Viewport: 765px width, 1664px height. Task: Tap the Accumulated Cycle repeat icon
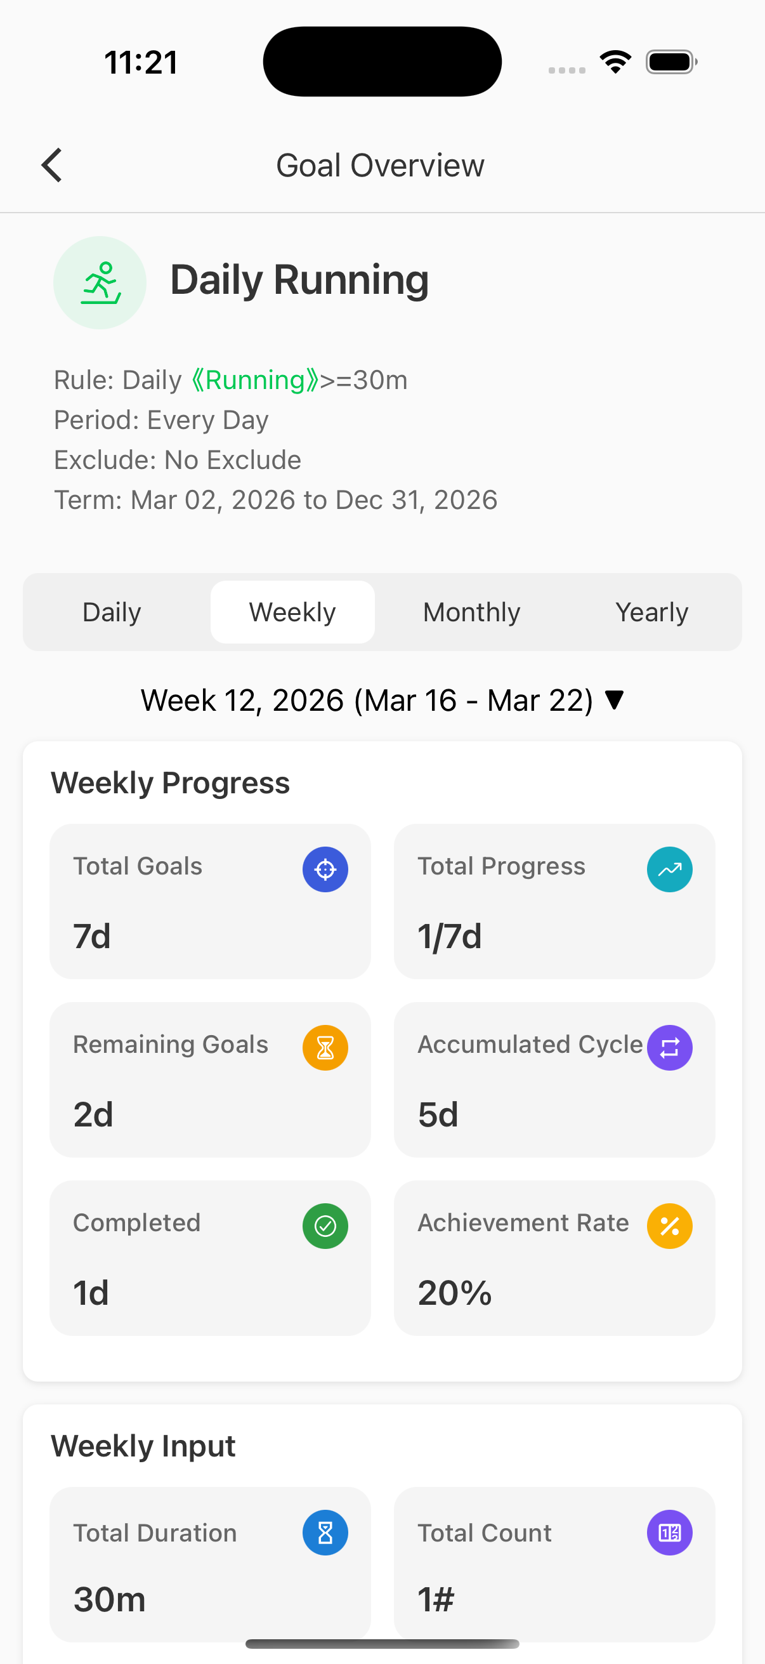click(669, 1048)
